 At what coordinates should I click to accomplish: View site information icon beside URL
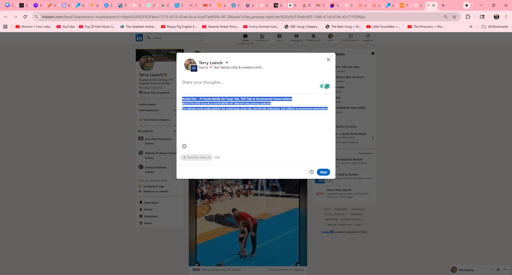tap(37, 17)
